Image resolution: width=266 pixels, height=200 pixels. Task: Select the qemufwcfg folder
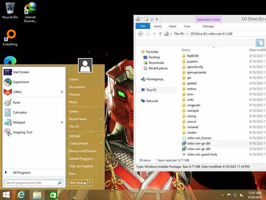[x=195, y=67]
